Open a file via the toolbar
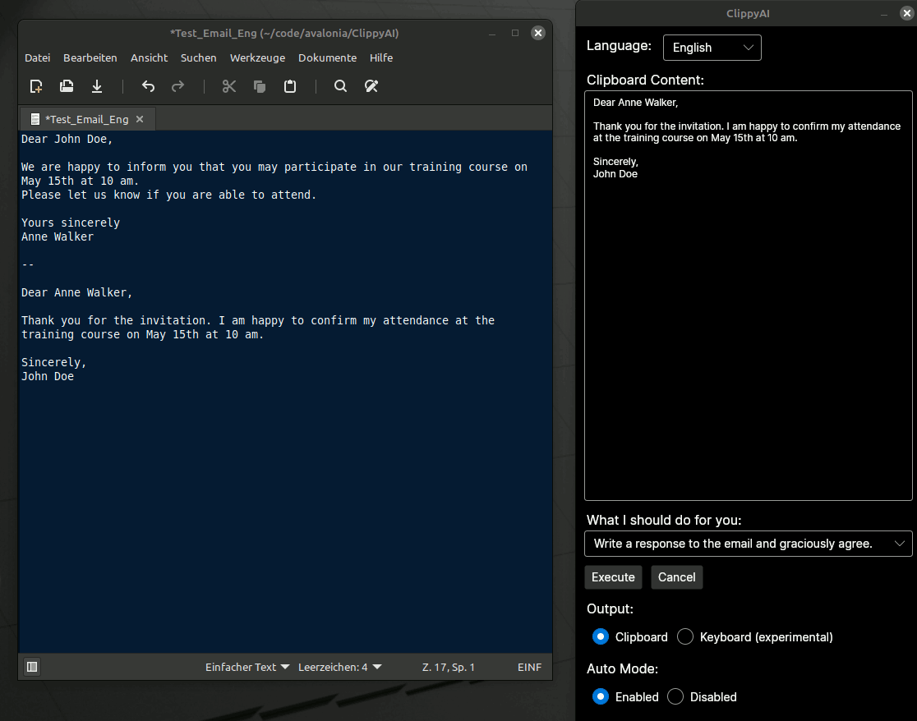The image size is (917, 721). [x=66, y=86]
